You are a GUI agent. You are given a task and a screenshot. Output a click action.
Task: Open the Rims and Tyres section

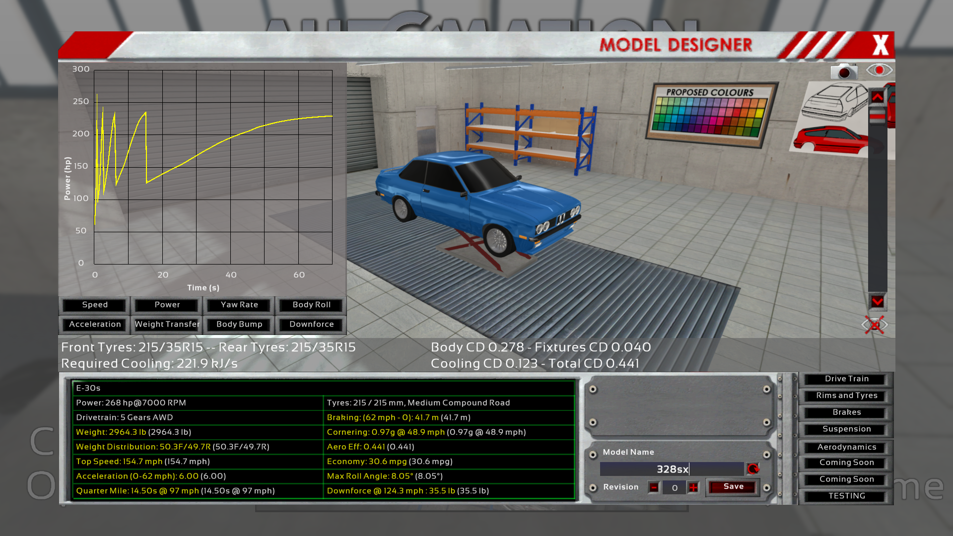tap(846, 396)
